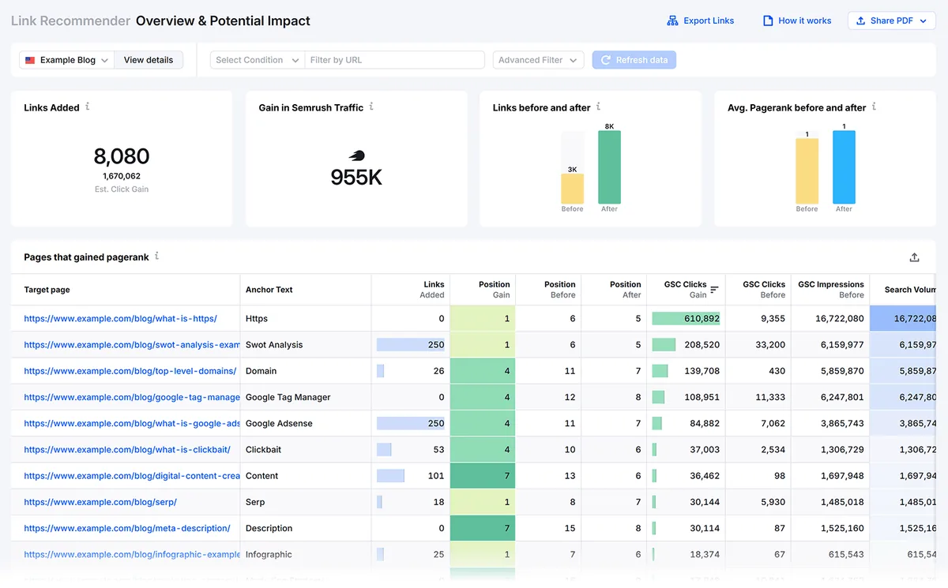Click the 8,080 Links Added value
This screenshot has width=948, height=588.
(122, 156)
